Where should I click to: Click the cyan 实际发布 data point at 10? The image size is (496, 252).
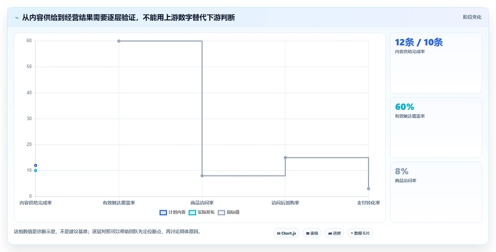coord(35,170)
